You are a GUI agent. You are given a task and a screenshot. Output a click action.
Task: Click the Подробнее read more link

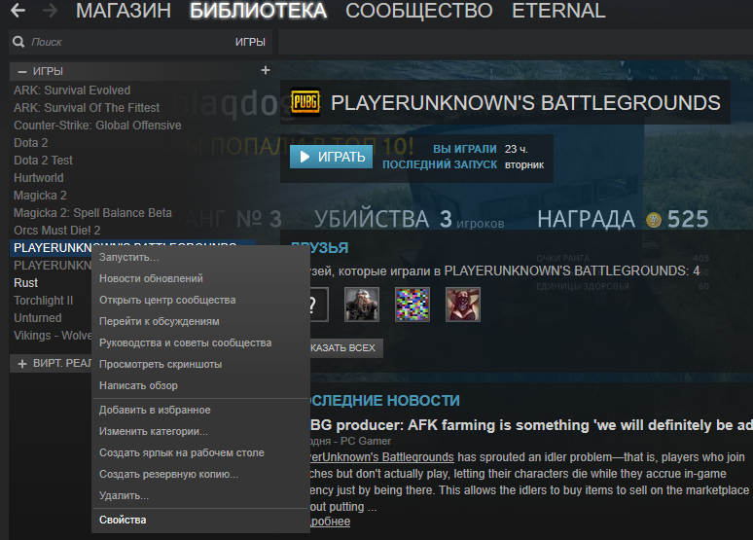pyautogui.click(x=331, y=522)
